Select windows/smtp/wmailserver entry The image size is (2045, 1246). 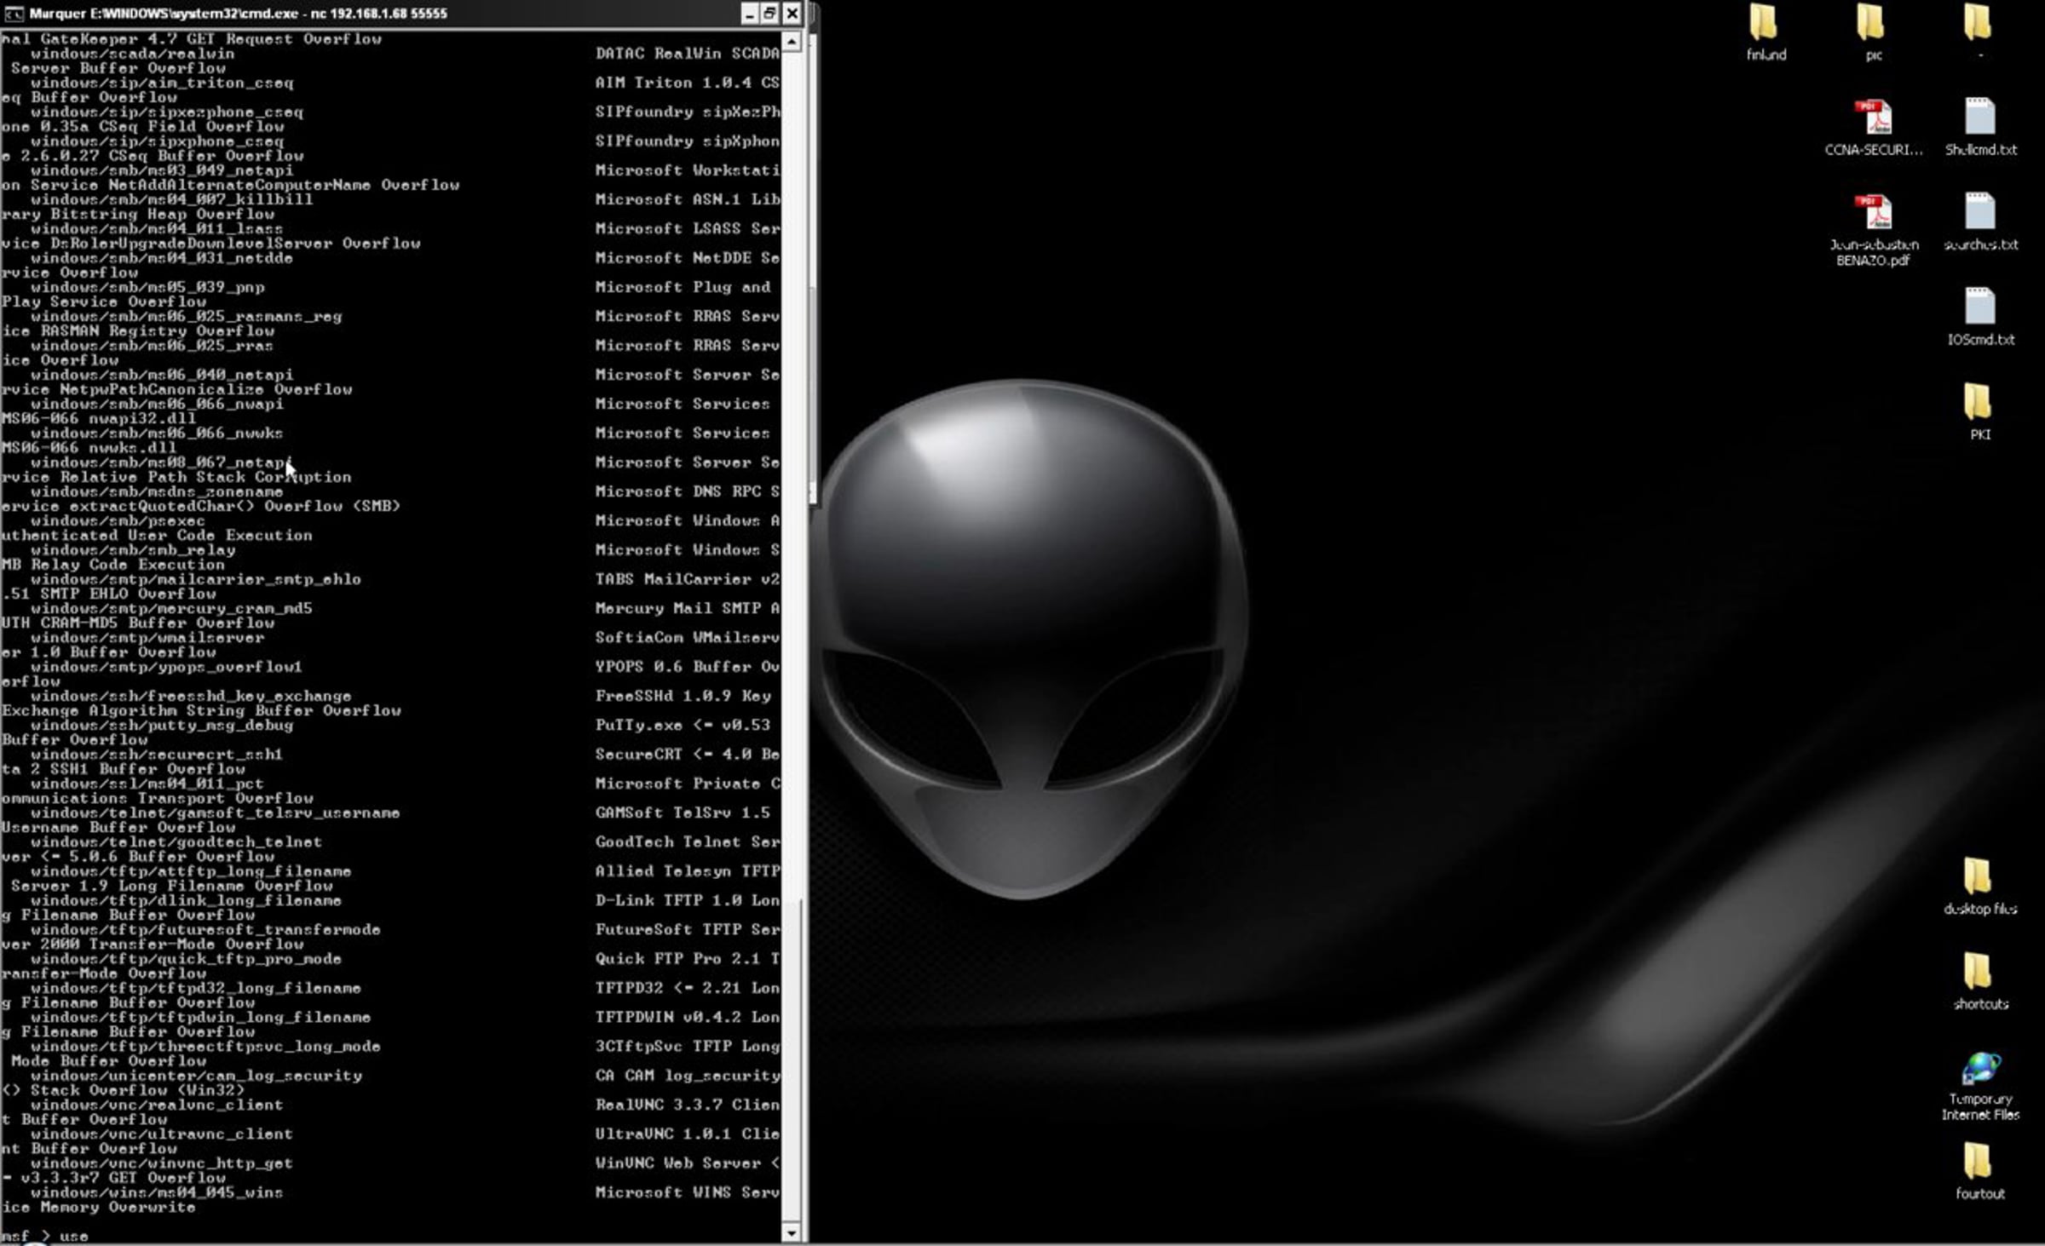coord(147,638)
